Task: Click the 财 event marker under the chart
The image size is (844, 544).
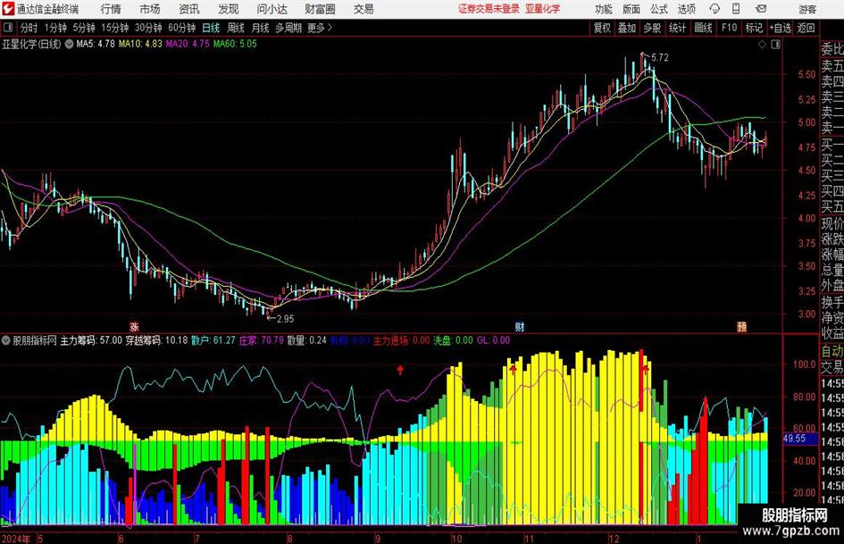Action: tap(520, 326)
